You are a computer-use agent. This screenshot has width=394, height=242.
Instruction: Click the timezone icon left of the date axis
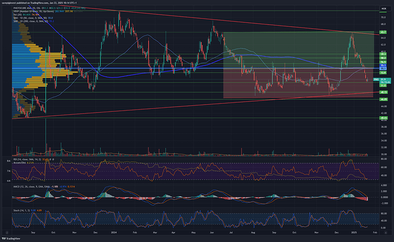pos(7,232)
